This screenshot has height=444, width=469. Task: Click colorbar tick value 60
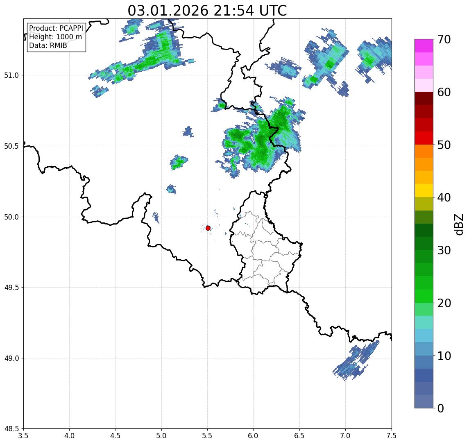pos(444,93)
